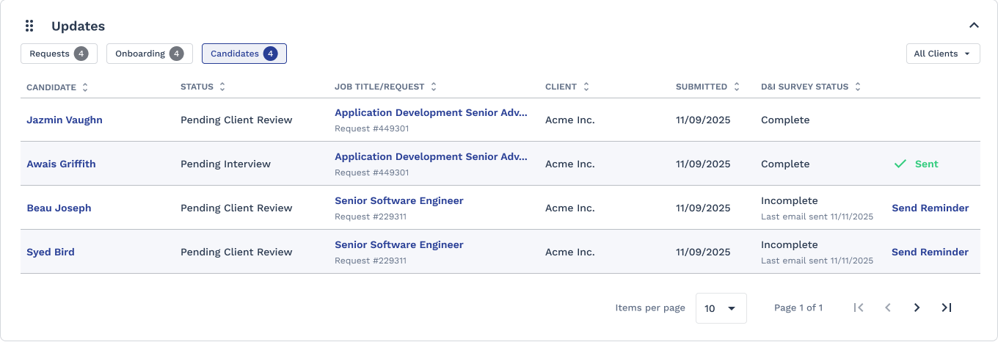Select the Candidates tab
This screenshot has height=342, width=998.
[244, 54]
